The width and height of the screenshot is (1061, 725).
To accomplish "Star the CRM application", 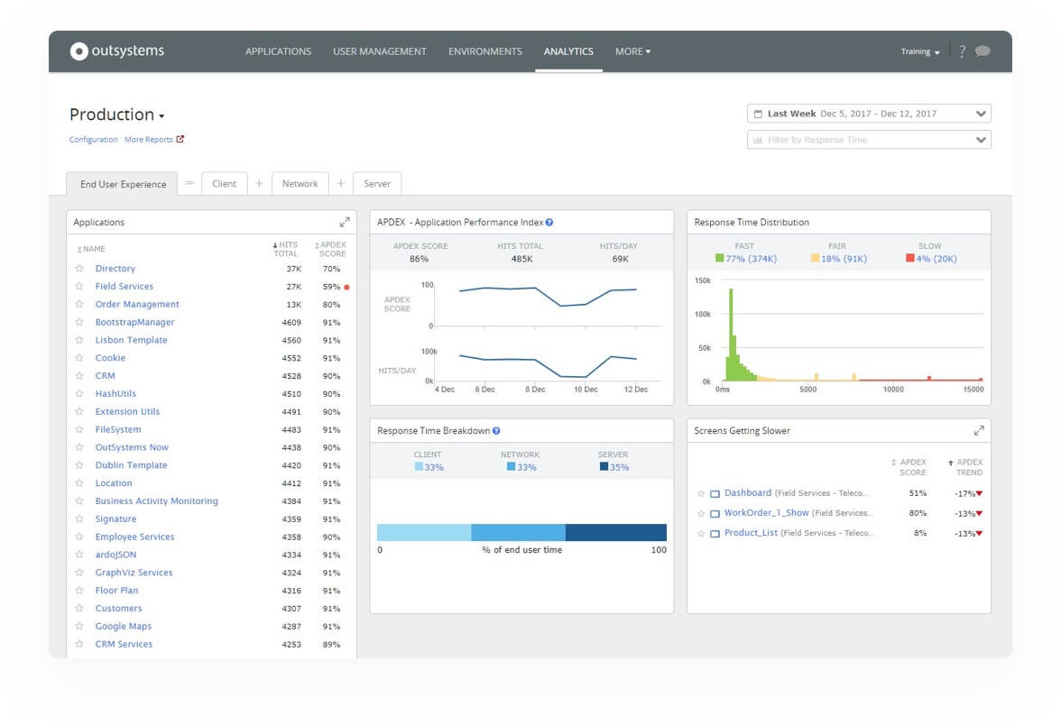I will (x=80, y=375).
